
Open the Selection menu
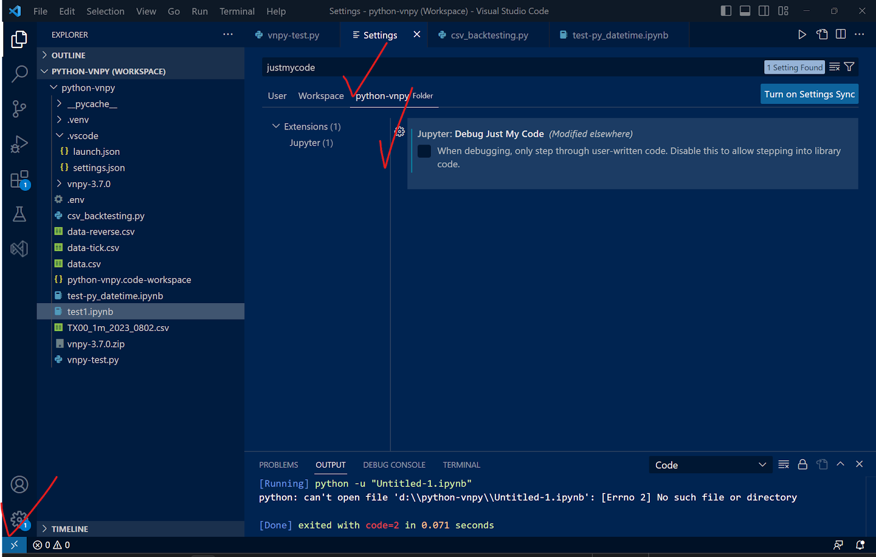click(x=106, y=11)
